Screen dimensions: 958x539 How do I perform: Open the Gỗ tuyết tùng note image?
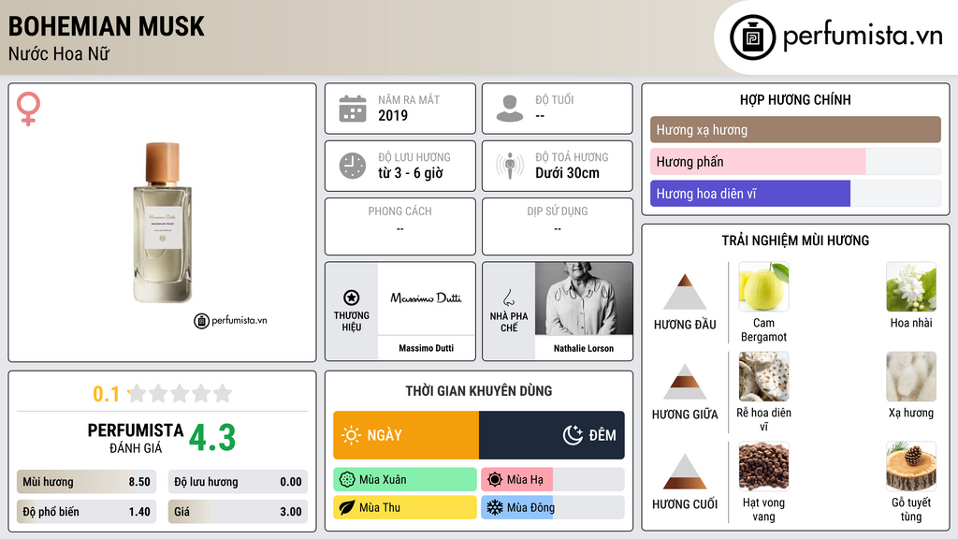(911, 466)
